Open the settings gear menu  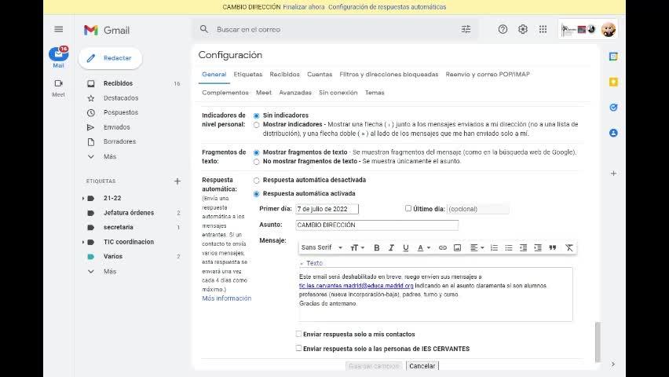[523, 29]
